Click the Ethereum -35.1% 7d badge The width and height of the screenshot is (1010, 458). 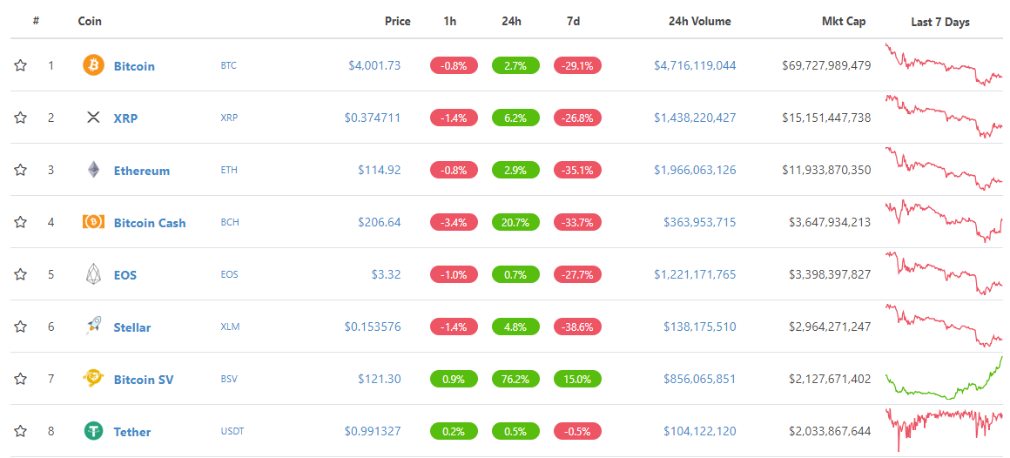(x=577, y=170)
